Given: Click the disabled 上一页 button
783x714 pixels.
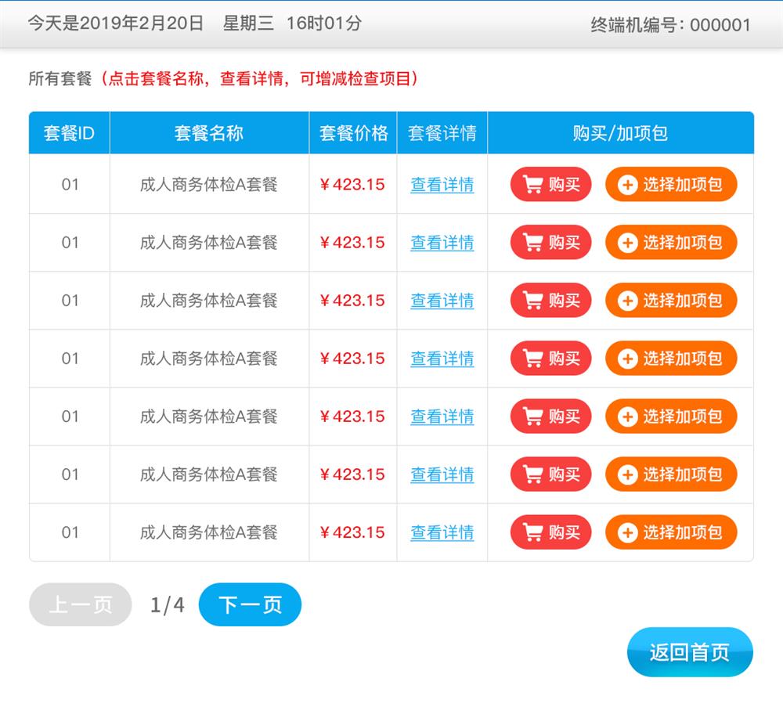Looking at the screenshot, I should tap(81, 604).
